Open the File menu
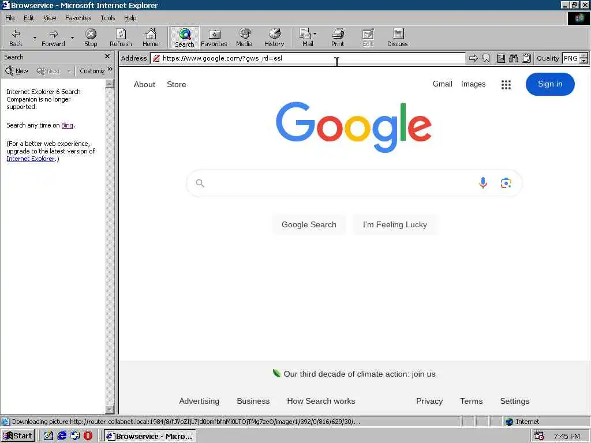591x443 pixels. click(x=10, y=18)
